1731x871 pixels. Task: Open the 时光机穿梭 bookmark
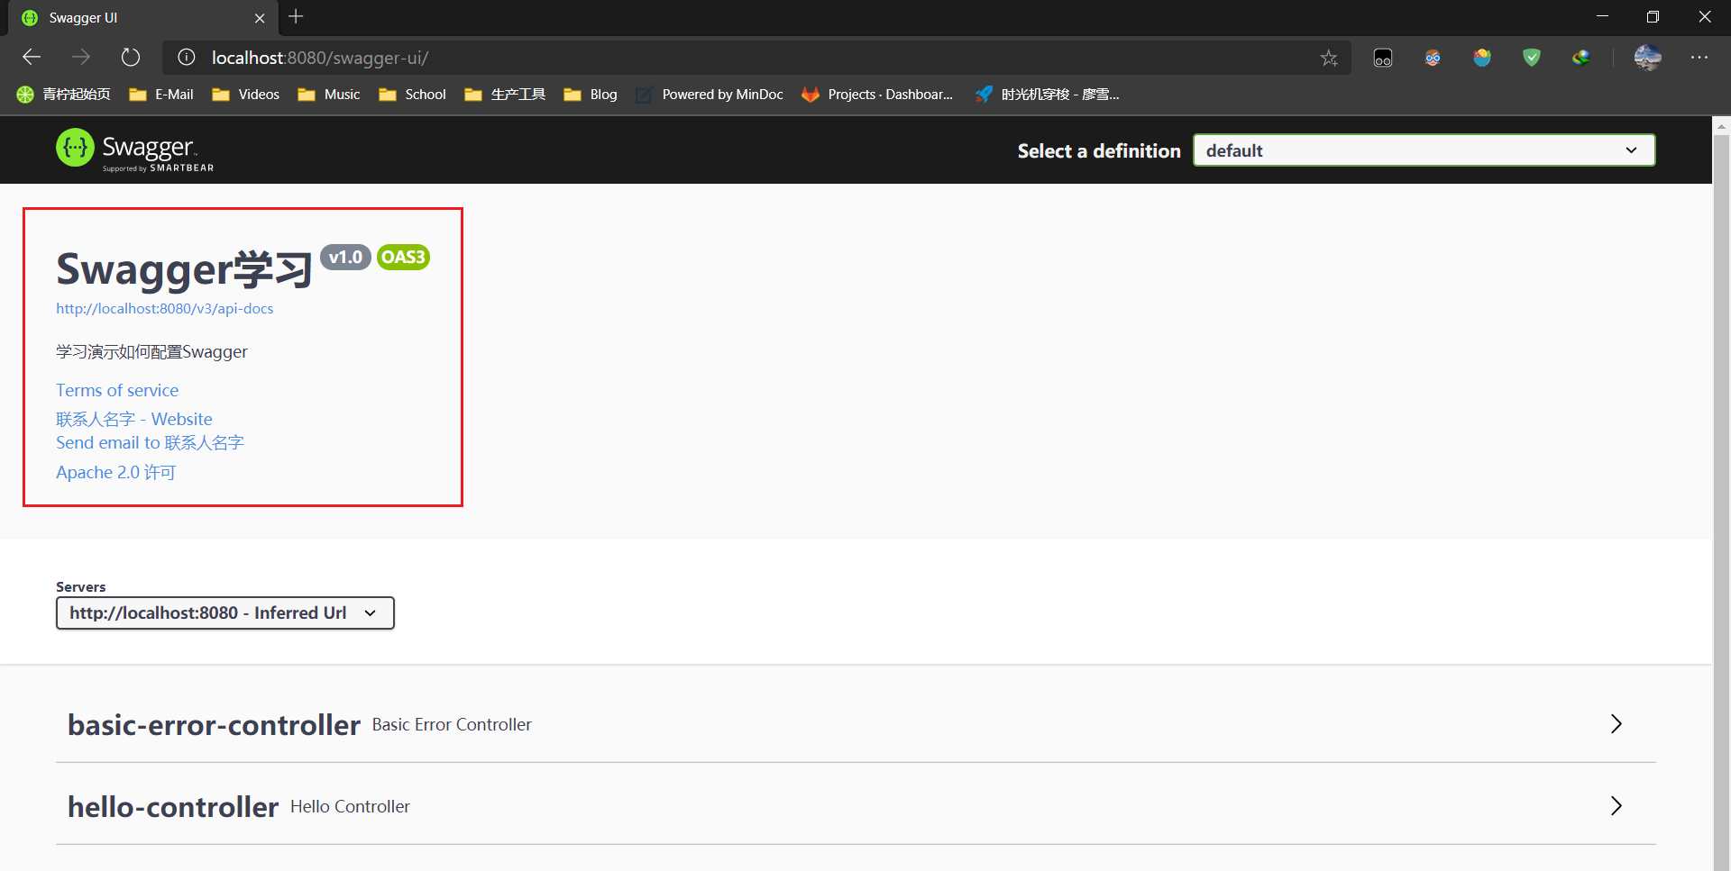(1047, 95)
